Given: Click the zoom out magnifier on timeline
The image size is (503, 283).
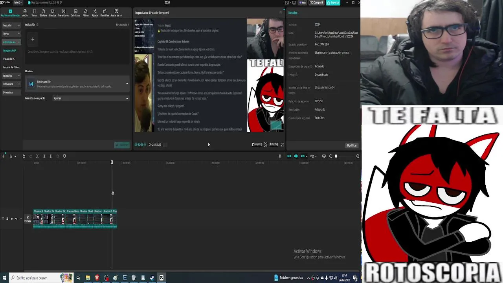Looking at the screenshot, I should point(330,156).
